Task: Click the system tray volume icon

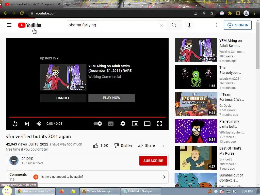Action: (234, 191)
